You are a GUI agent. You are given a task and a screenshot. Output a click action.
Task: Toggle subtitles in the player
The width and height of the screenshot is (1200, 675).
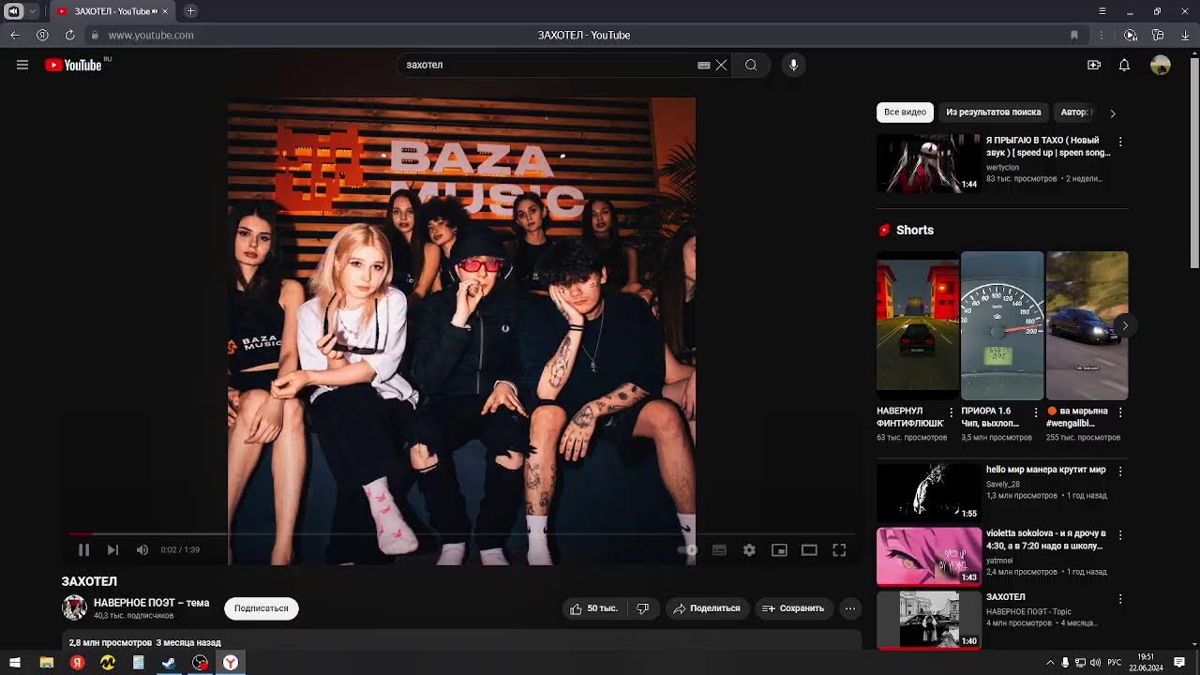point(719,550)
